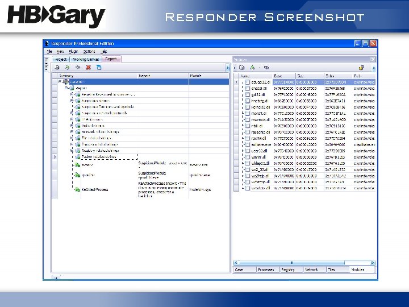Screen dimensions: 409x307
Task: Click the green flag icon beside KeAttachProcess
Action: (77, 189)
